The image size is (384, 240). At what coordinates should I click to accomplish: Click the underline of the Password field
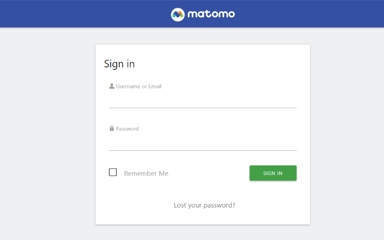coord(203,150)
